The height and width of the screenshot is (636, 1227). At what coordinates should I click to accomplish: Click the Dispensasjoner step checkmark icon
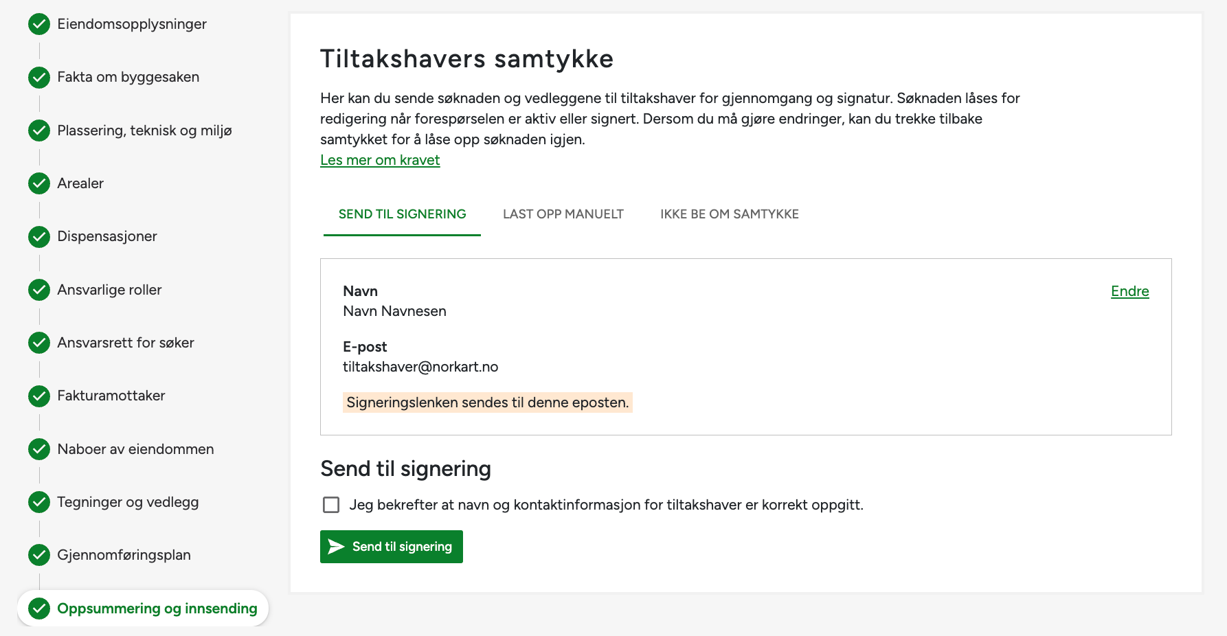[x=39, y=237]
